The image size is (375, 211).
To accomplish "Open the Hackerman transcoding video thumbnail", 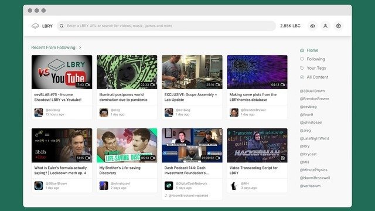I will pyautogui.click(x=257, y=145).
